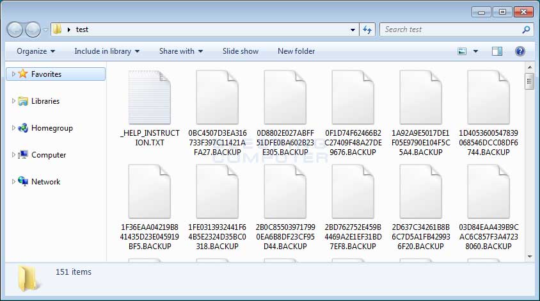Viewport: 540px width, 301px height.
Task: Click file name ending FA27.BACKUP
Action: tap(218, 142)
